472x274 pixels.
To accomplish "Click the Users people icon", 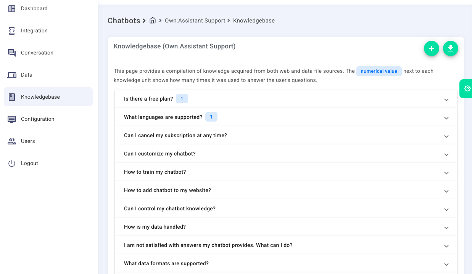I will coord(12,141).
